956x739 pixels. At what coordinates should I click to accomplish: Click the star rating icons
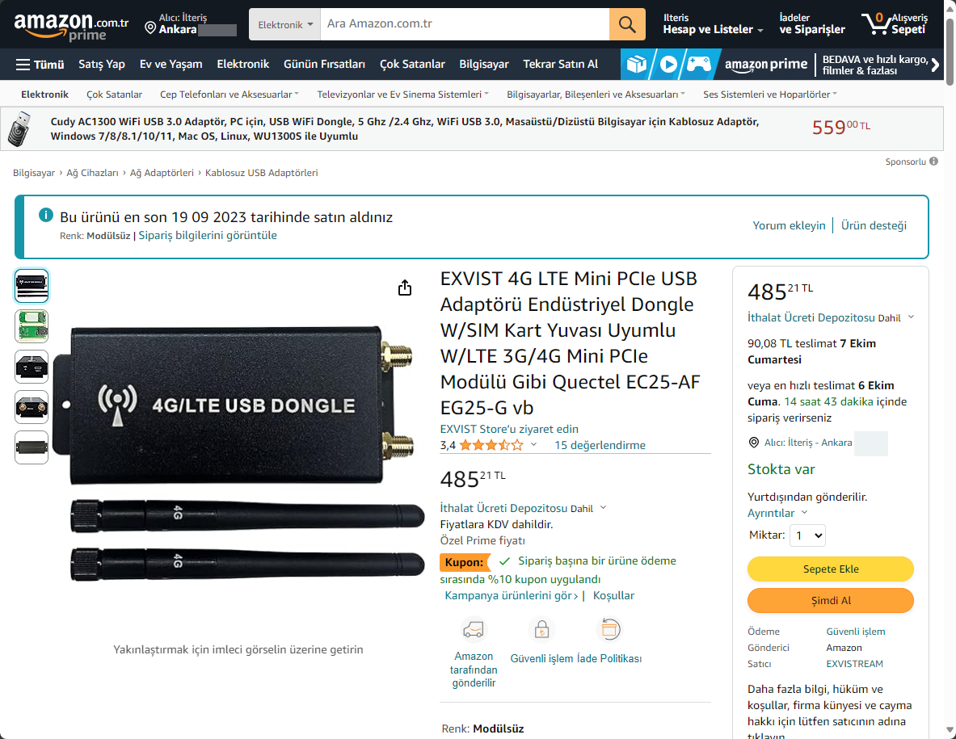click(491, 445)
